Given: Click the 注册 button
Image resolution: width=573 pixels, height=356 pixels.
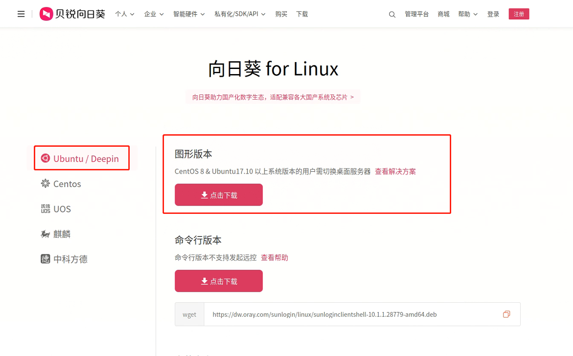Looking at the screenshot, I should pyautogui.click(x=518, y=13).
